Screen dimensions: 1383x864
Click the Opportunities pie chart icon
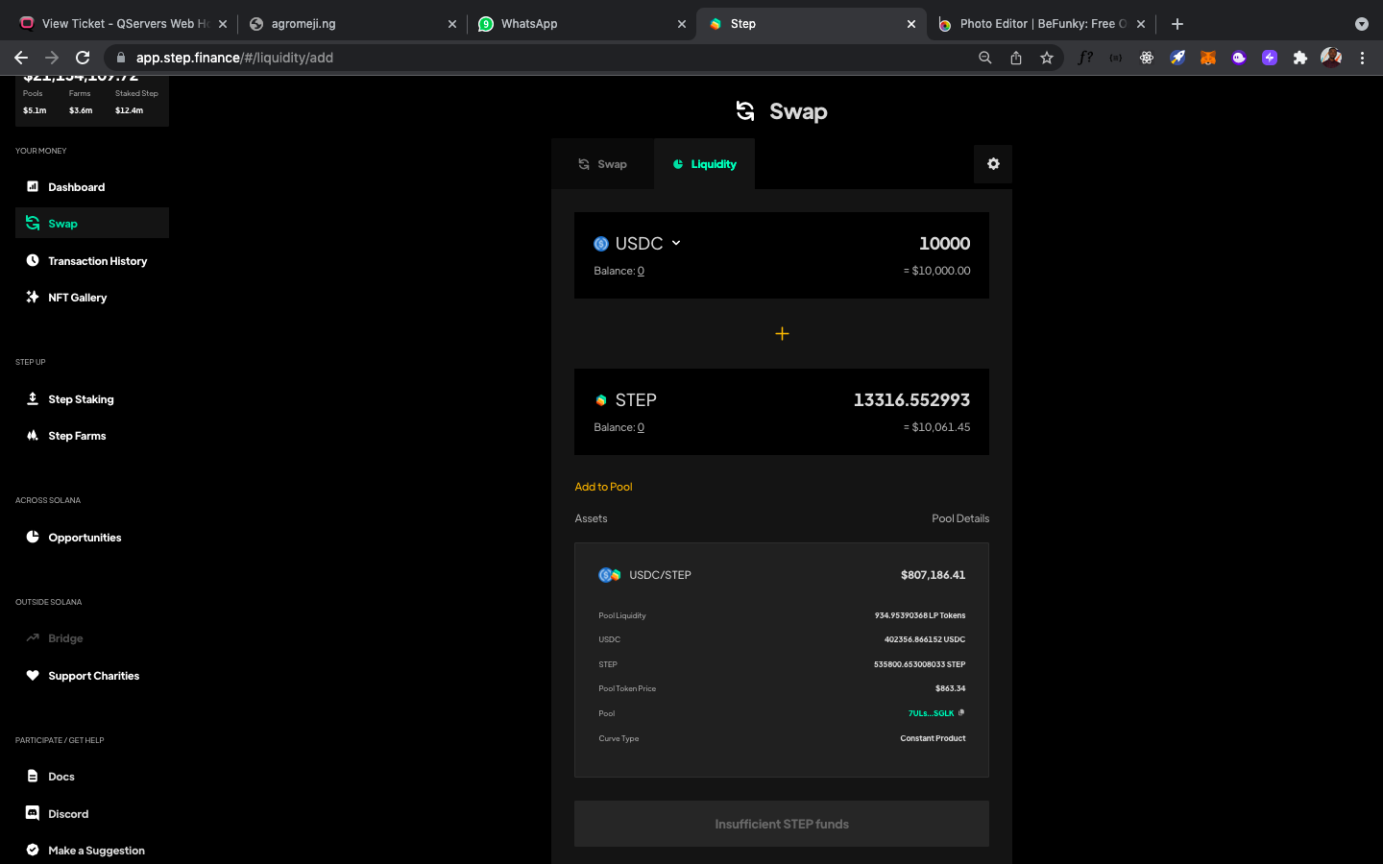coord(33,537)
